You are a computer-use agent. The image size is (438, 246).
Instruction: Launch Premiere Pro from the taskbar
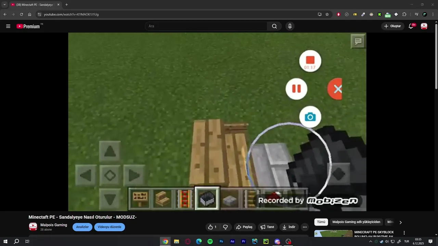tap(244, 242)
